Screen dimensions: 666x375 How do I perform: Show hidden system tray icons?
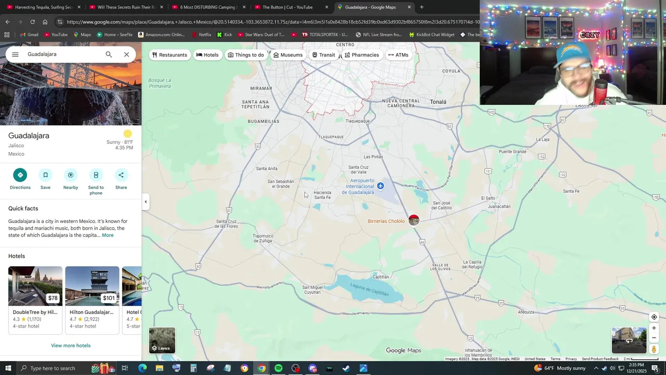point(596,368)
